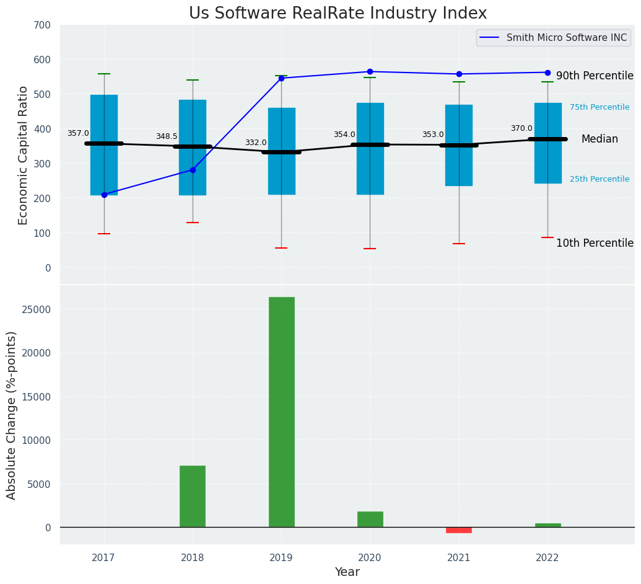
Task: Select the green 2018 change bar
Action: pyautogui.click(x=193, y=496)
